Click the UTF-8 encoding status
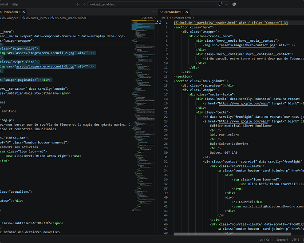 [x=295, y=240]
